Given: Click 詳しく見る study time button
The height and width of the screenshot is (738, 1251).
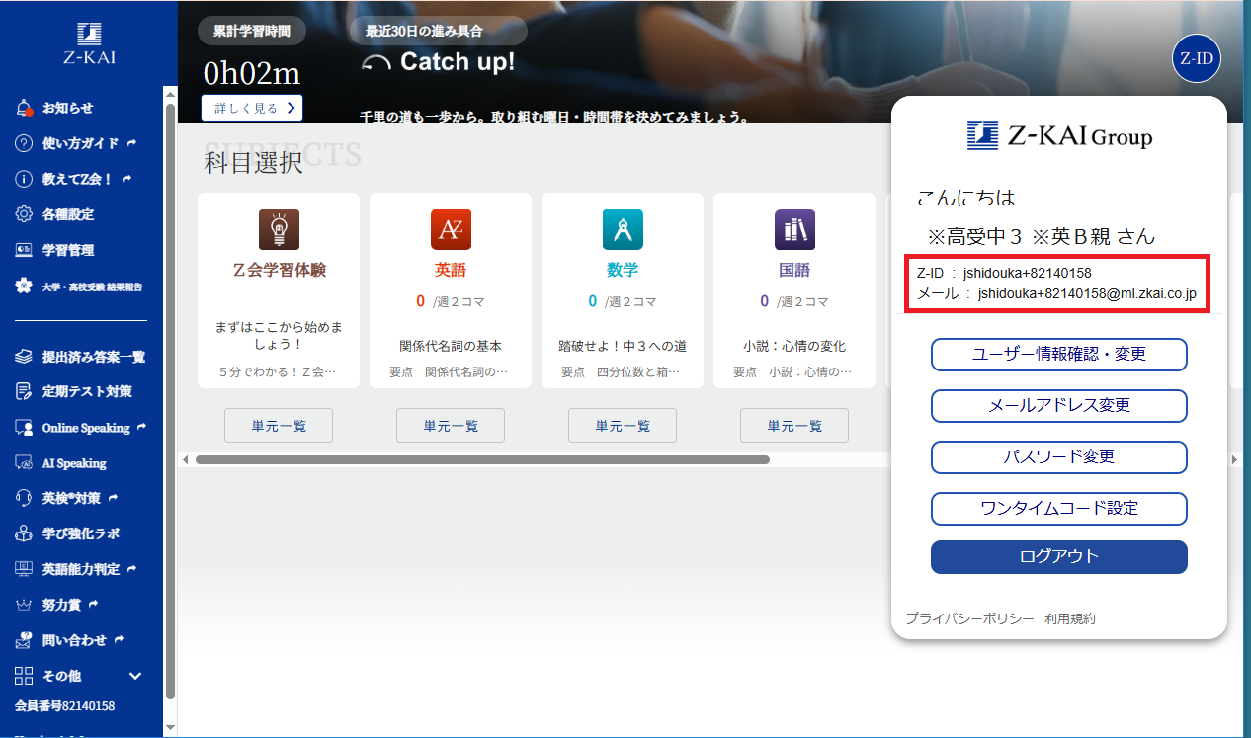Looking at the screenshot, I should (x=252, y=108).
